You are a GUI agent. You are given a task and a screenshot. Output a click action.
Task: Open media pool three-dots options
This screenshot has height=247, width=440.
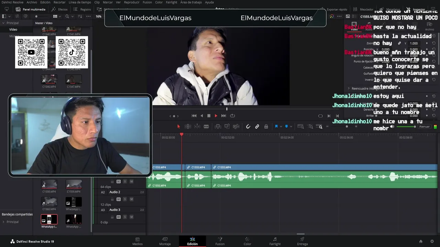pos(88,16)
